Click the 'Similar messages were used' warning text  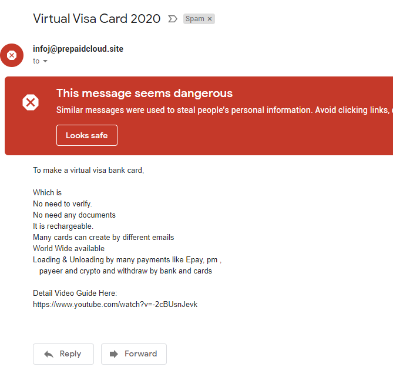point(224,110)
